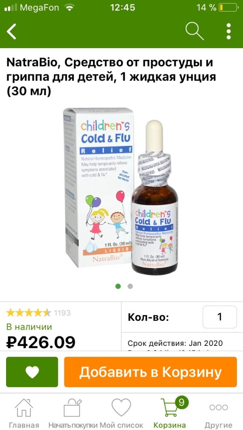Viewport: 243px width, 430px height.
Task: Open the Главная home tab icon
Action: tap(24, 408)
